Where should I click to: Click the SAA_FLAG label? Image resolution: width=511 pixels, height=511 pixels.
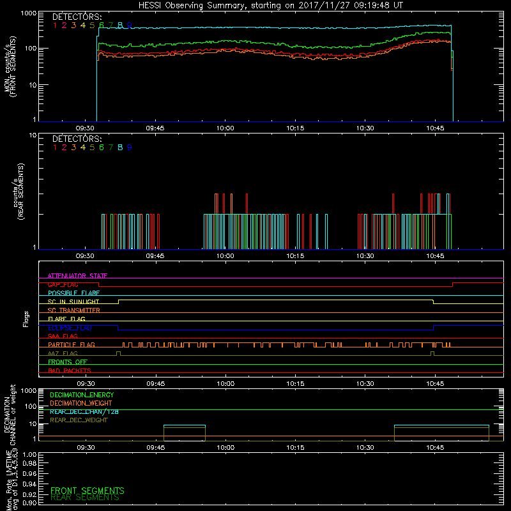(x=63, y=336)
